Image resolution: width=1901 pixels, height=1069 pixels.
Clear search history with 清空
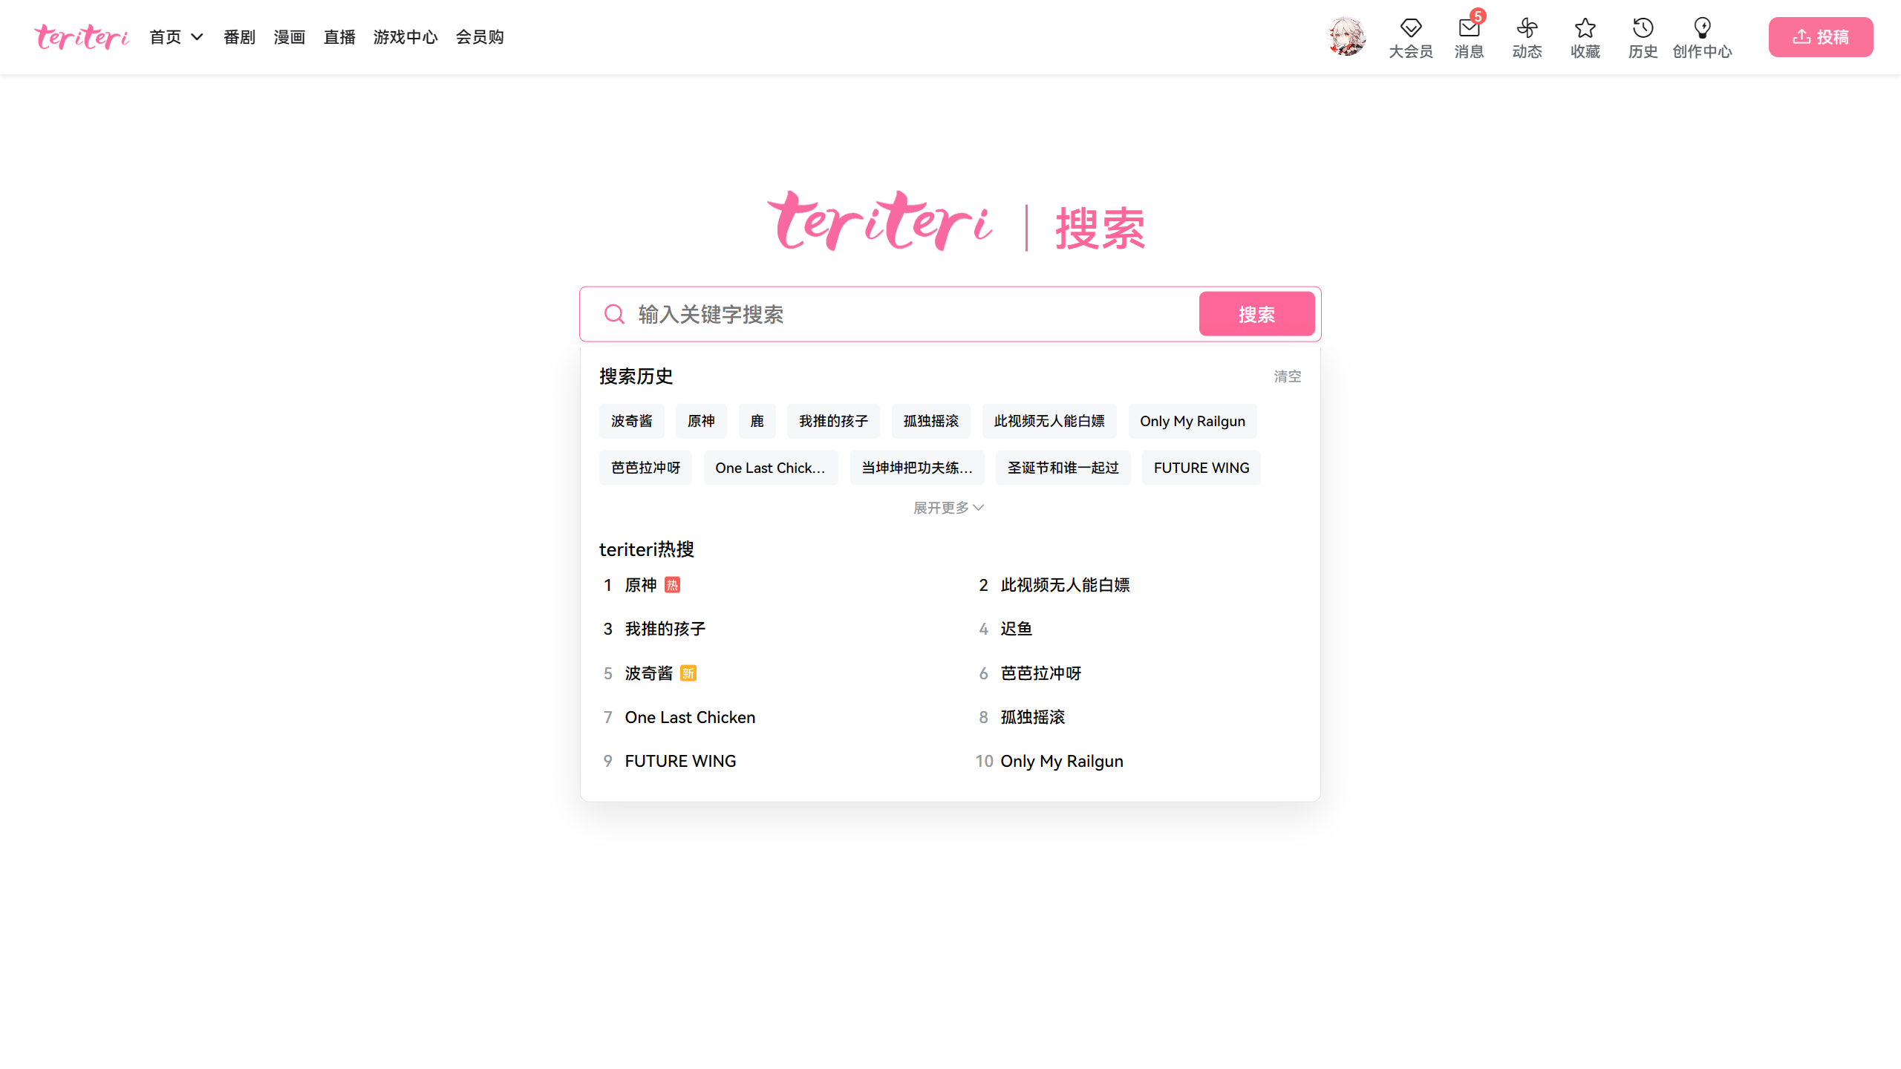click(1287, 376)
